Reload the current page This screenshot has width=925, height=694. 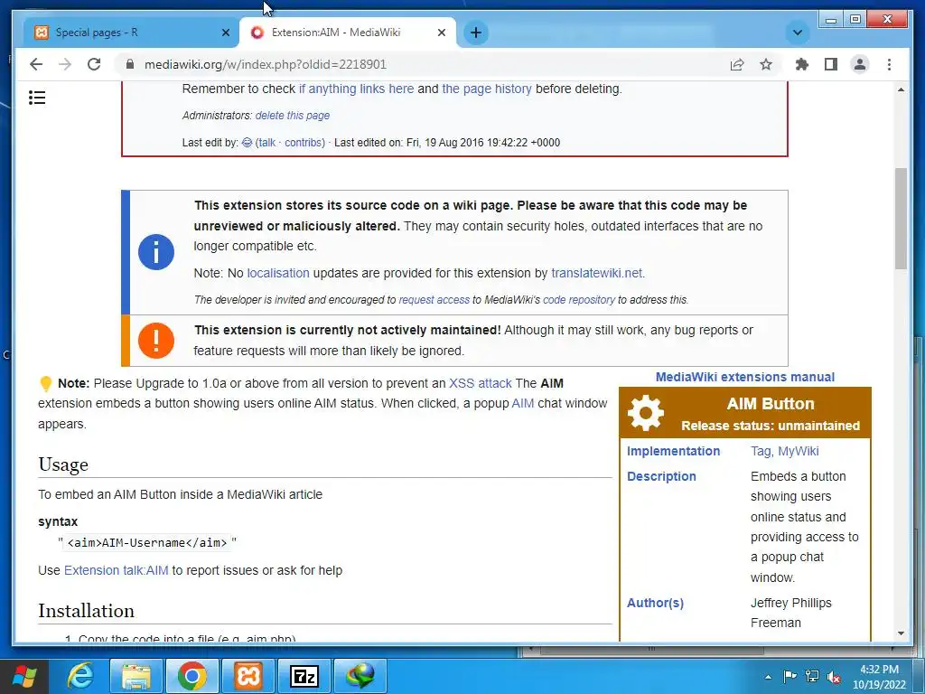point(94,64)
